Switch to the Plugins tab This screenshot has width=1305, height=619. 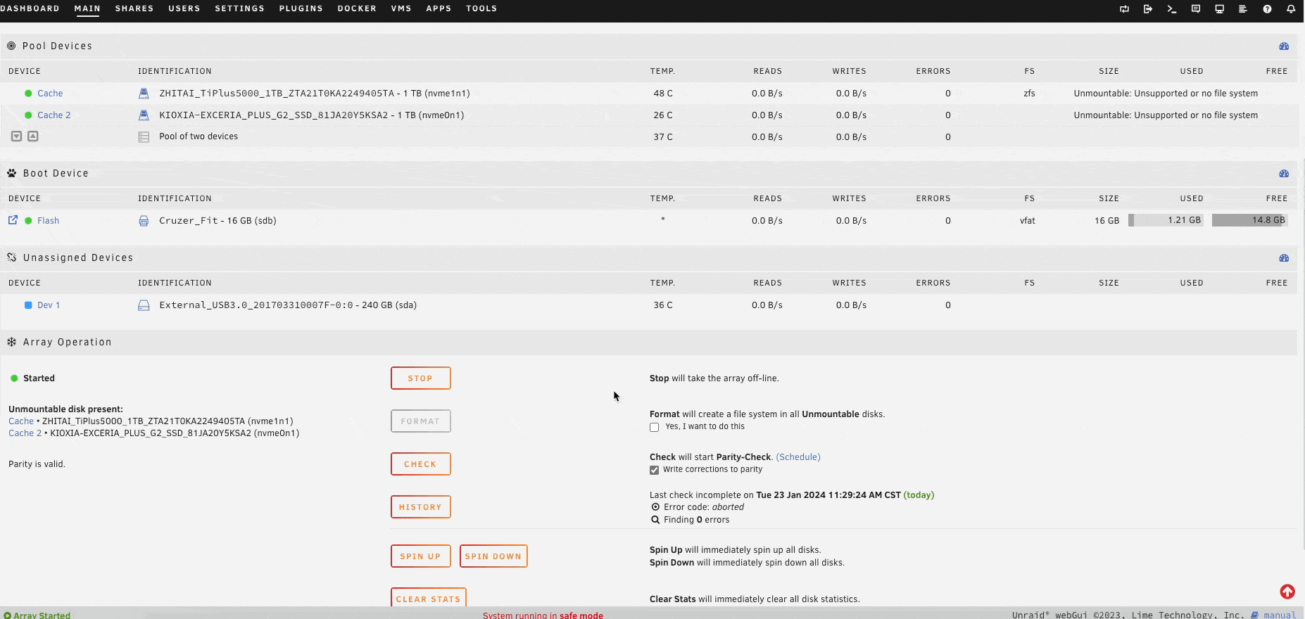coord(301,8)
